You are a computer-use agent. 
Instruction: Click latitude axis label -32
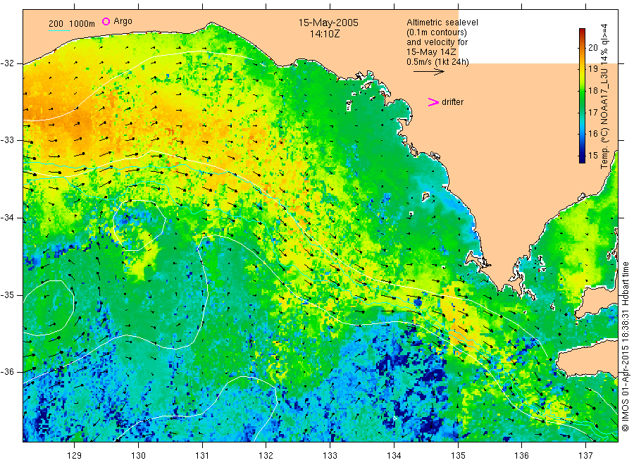click(7, 63)
